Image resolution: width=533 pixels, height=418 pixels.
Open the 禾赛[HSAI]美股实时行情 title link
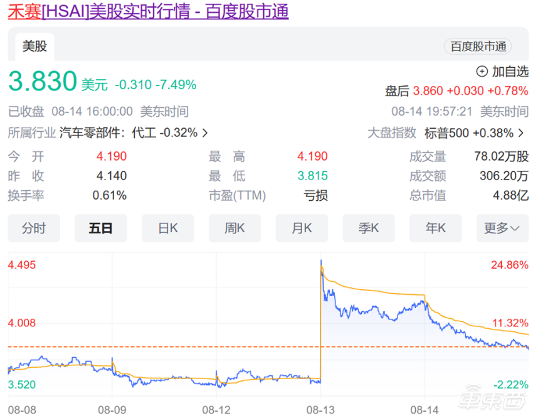tap(148, 11)
